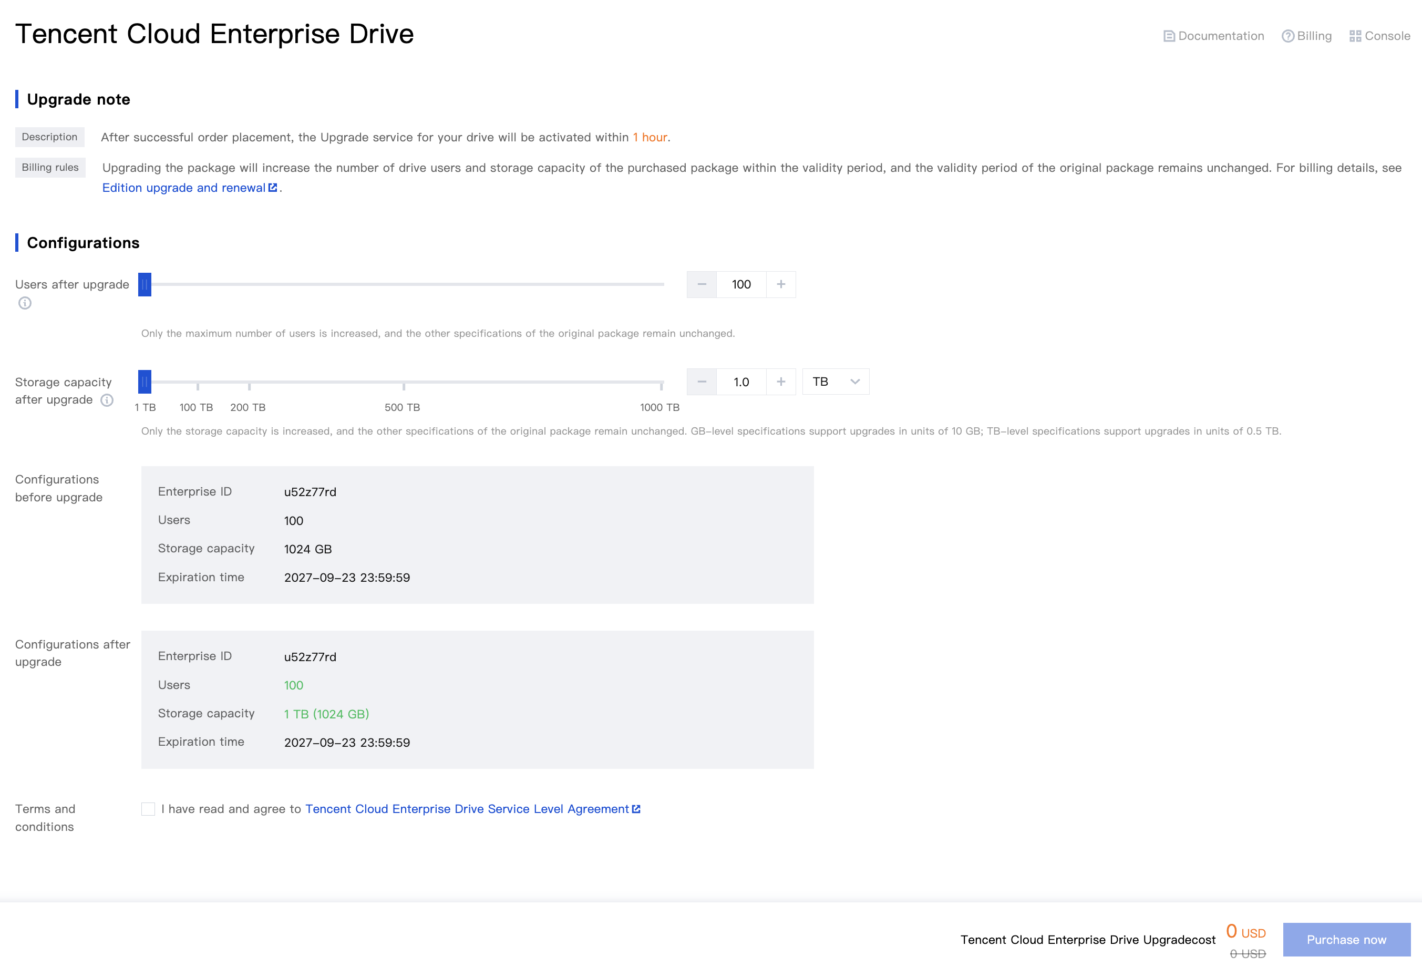
Task: Click the Documentation page icon
Action: [x=1169, y=36]
